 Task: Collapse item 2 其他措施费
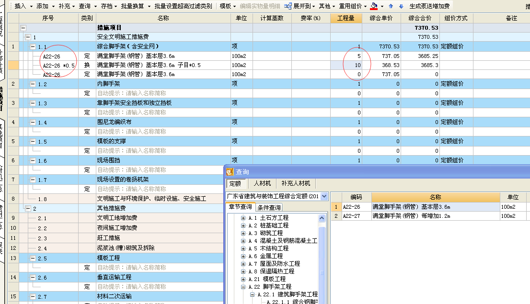click(x=28, y=208)
